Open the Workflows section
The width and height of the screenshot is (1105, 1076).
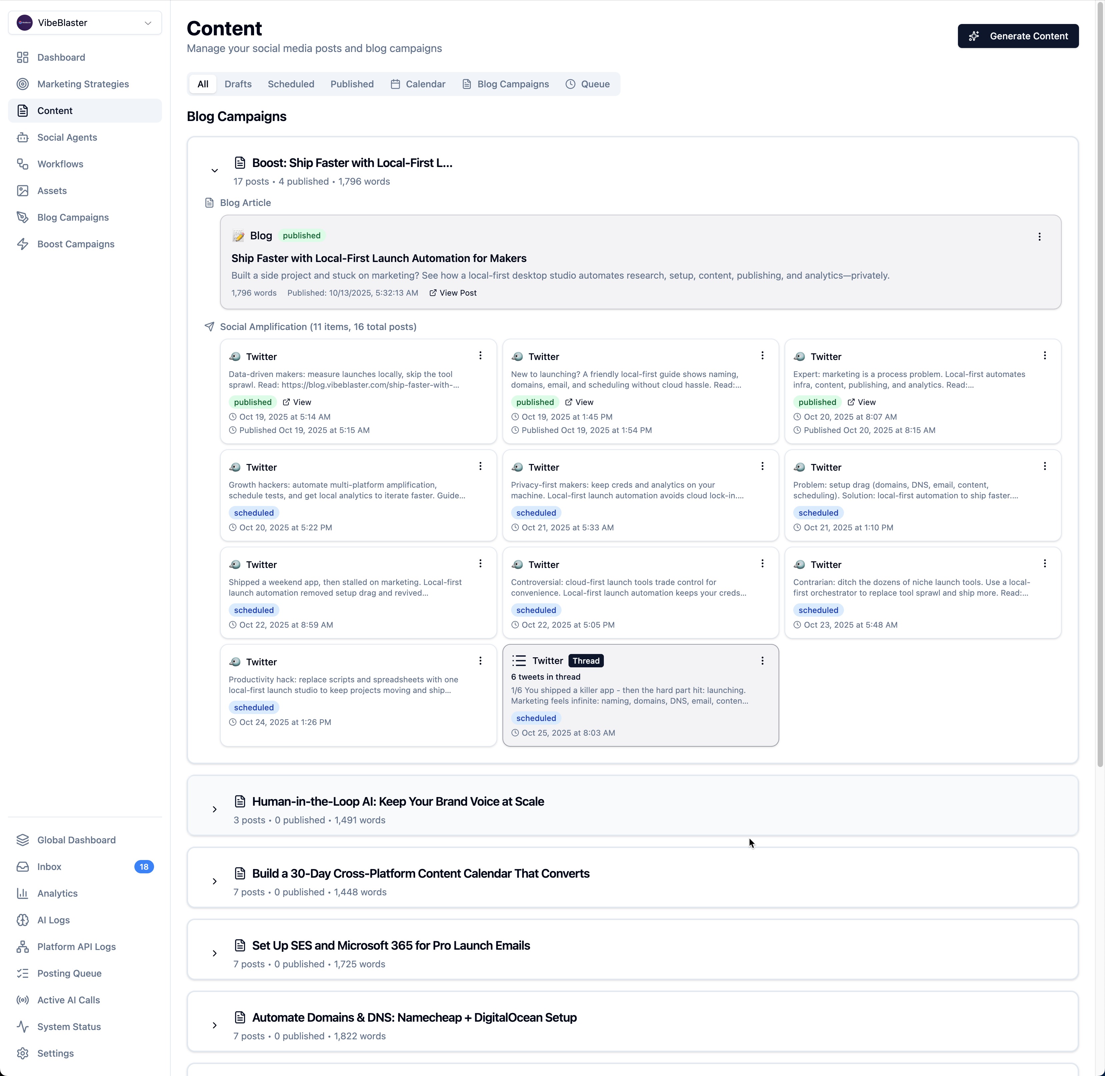point(60,164)
